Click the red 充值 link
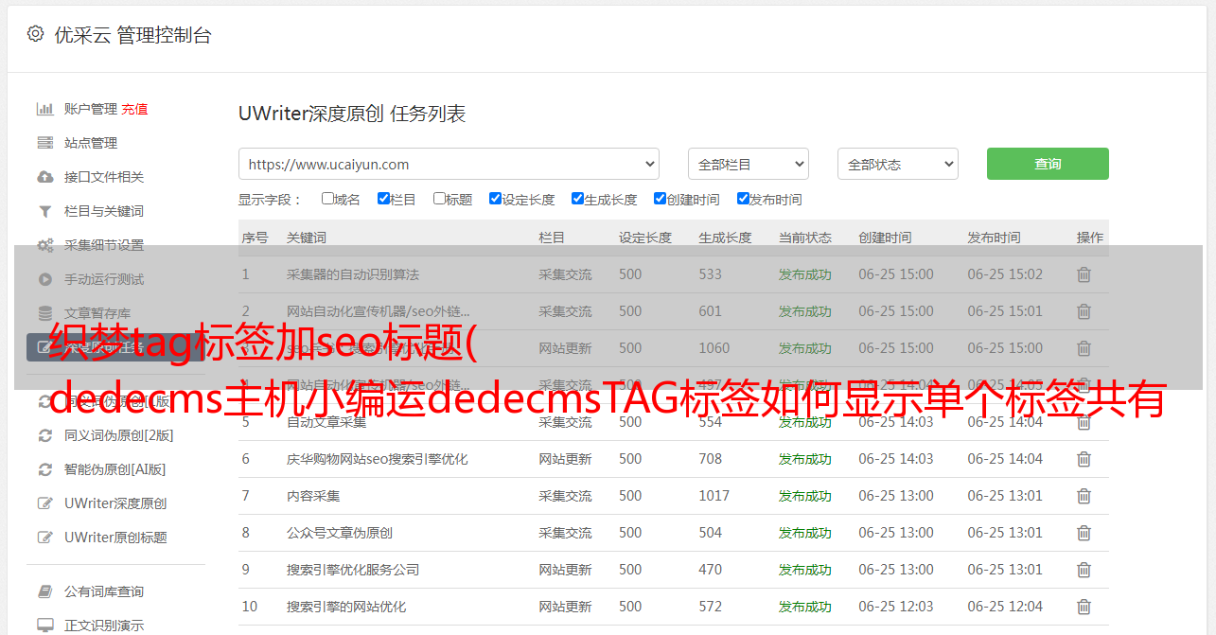 134,109
